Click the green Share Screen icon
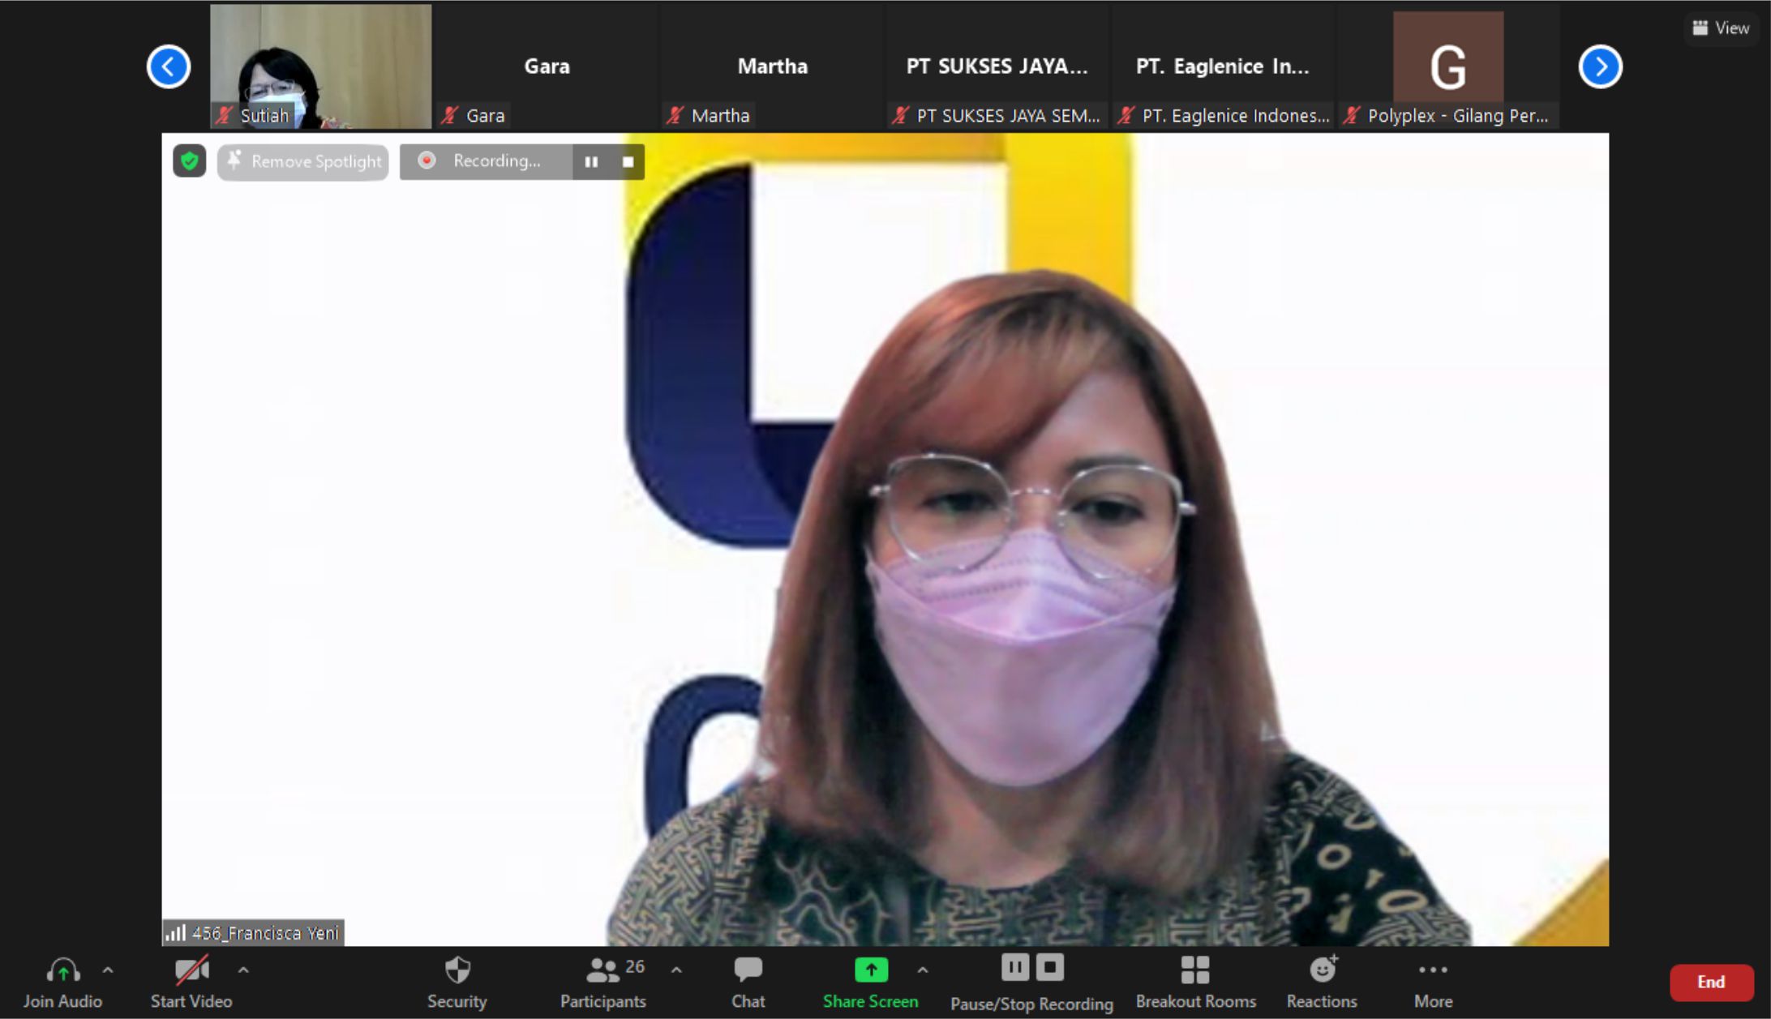The height and width of the screenshot is (1019, 1771). [870, 970]
